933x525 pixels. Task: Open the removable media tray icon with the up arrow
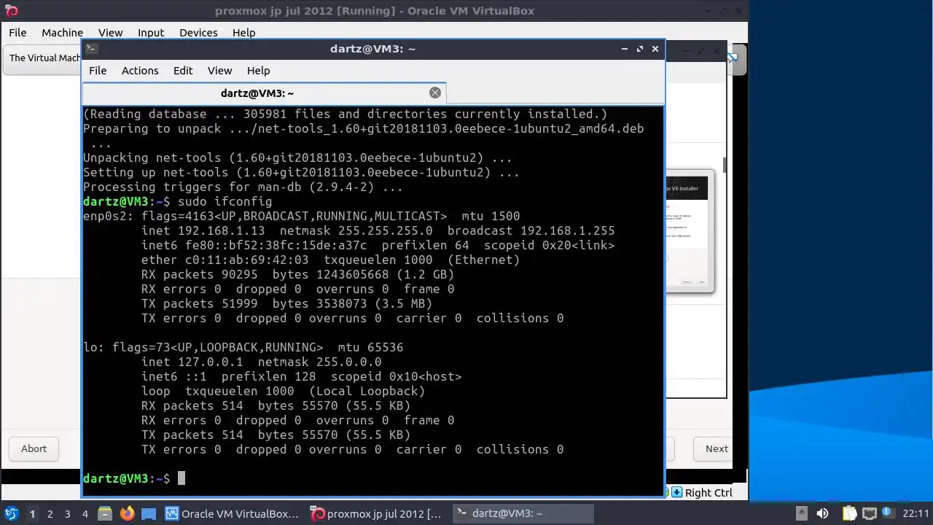point(801,513)
